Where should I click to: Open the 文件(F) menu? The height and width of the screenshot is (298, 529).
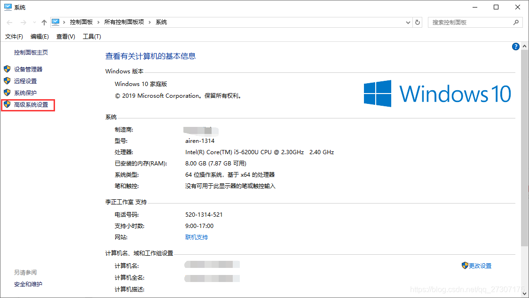[x=14, y=36]
